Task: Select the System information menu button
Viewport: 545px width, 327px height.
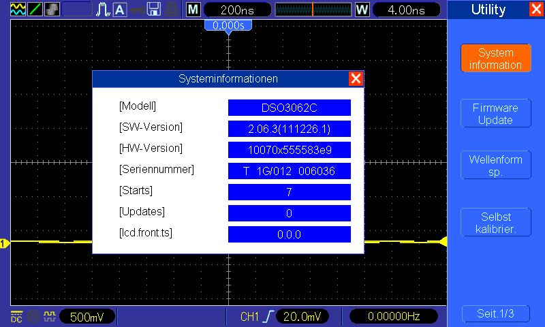Action: click(496, 59)
